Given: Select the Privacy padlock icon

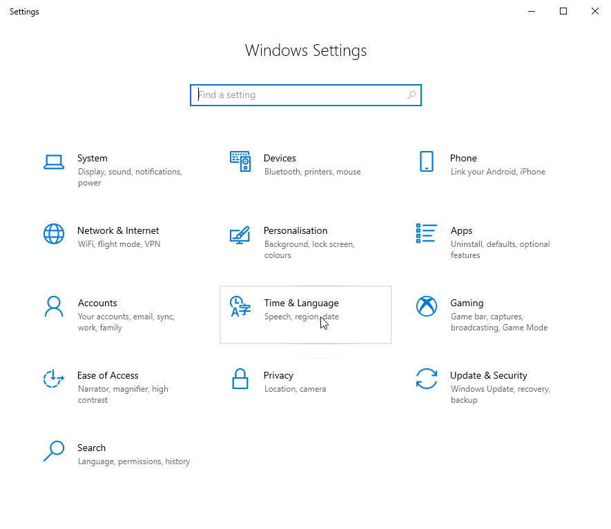Looking at the screenshot, I should (240, 379).
